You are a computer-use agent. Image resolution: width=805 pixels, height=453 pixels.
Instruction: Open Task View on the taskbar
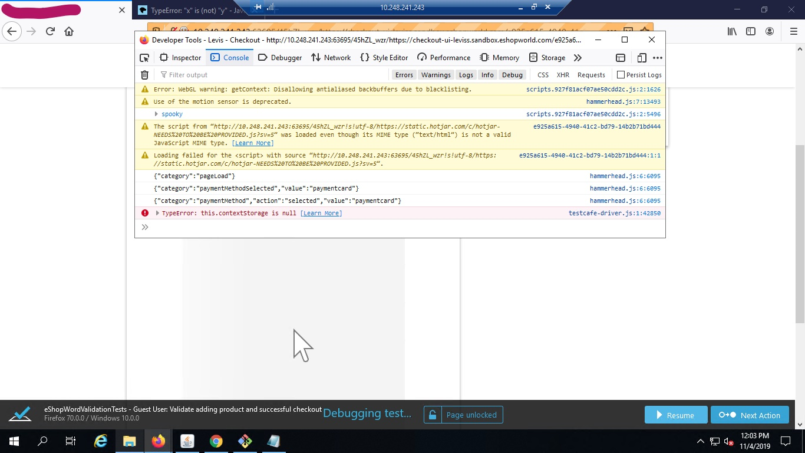click(x=71, y=441)
